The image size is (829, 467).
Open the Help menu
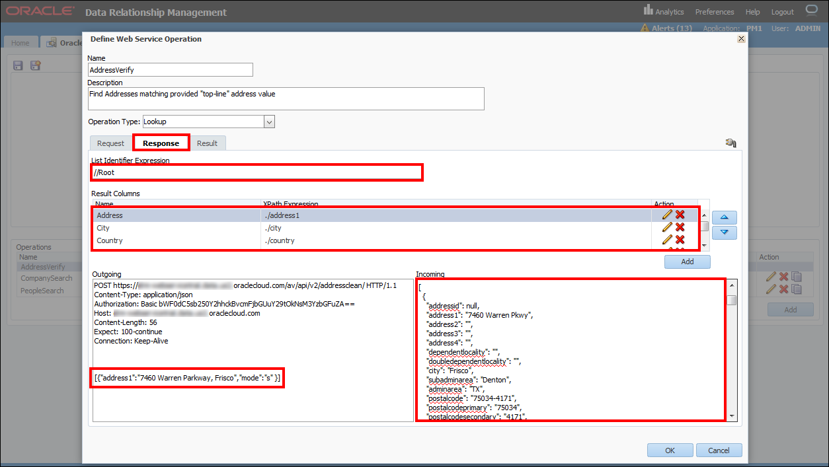pos(752,12)
